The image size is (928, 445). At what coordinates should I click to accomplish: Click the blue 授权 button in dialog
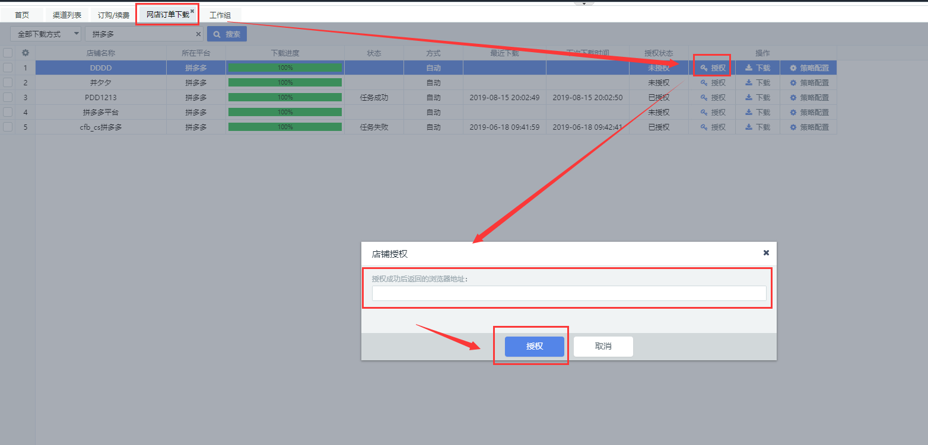534,347
